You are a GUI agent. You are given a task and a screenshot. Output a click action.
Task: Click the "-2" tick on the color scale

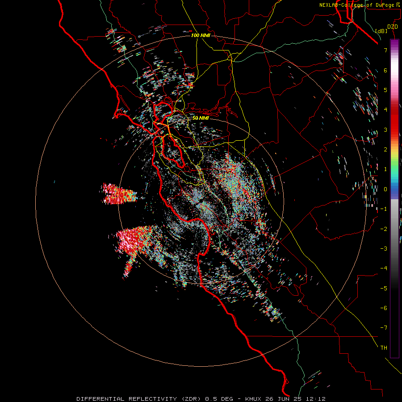click(x=384, y=229)
